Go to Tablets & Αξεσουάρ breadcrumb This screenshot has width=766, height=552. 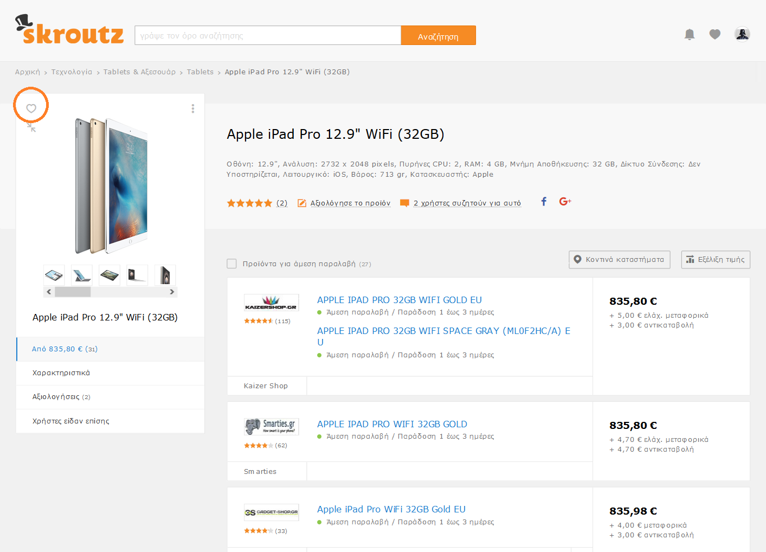(139, 72)
